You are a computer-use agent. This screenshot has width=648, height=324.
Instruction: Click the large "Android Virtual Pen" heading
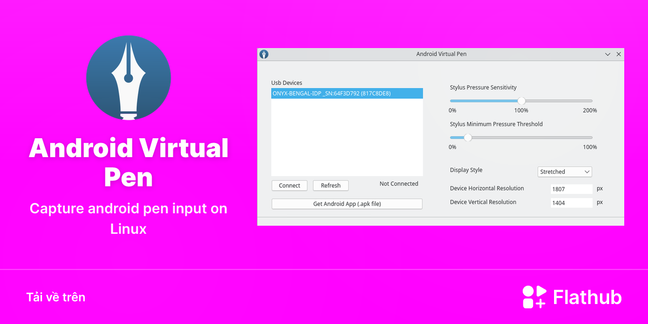click(x=129, y=162)
